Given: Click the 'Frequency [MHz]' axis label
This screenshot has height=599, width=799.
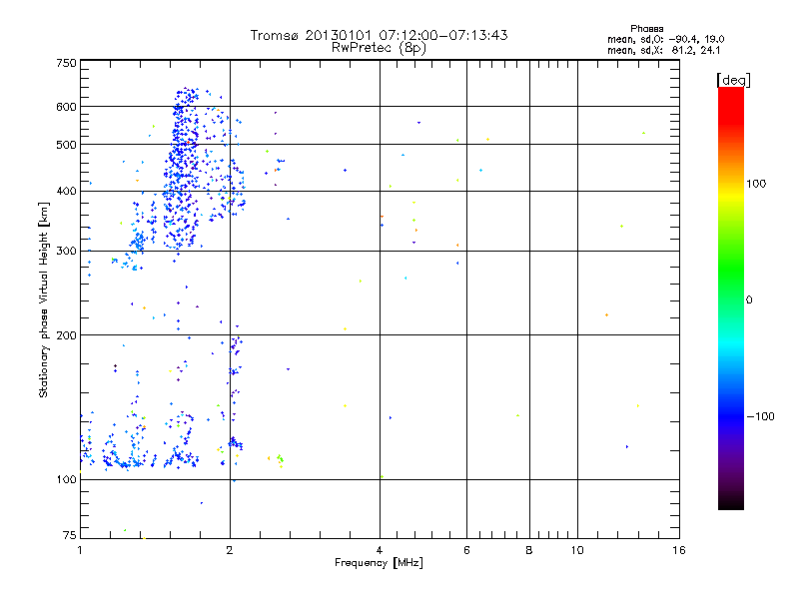Looking at the screenshot, I should pos(379,563).
